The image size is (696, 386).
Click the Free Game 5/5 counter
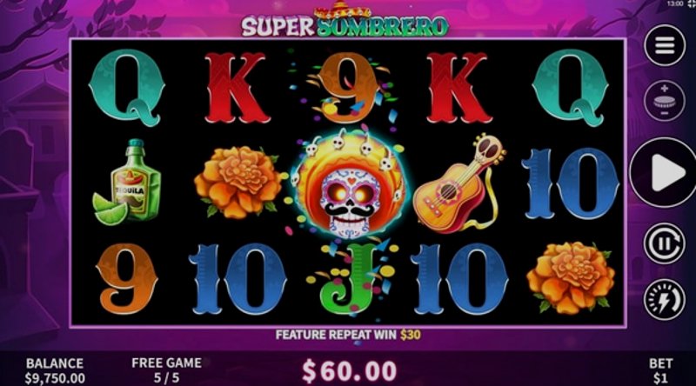pos(166,370)
